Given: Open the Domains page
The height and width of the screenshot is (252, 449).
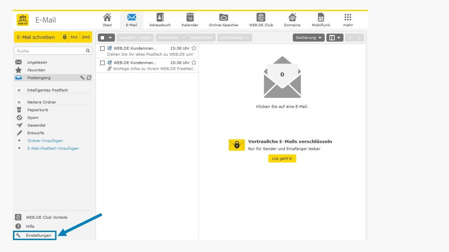Looking at the screenshot, I should (x=292, y=20).
